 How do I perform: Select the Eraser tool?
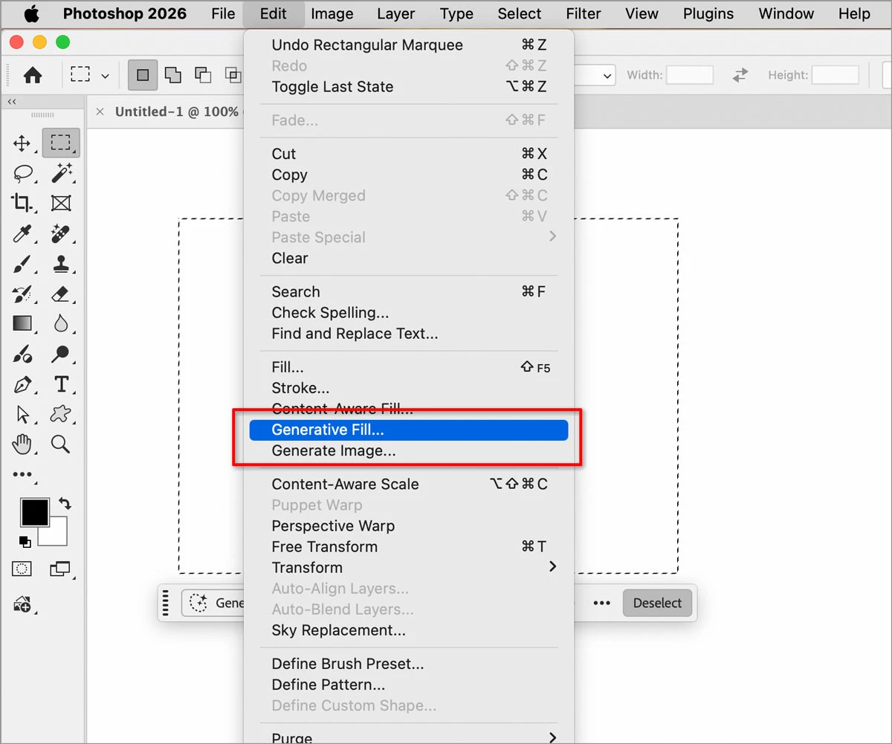pos(61,294)
